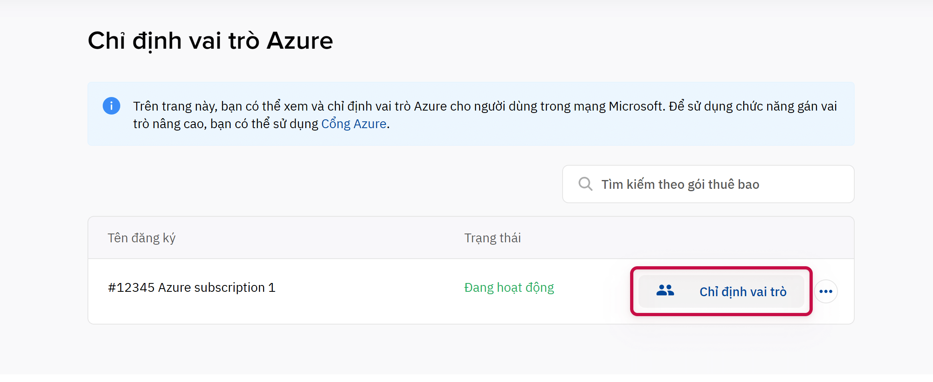The width and height of the screenshot is (933, 382).
Task: Click the blue info icon in the banner
Action: (111, 106)
